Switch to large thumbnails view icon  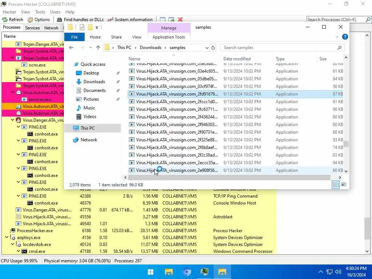[x=344, y=185]
